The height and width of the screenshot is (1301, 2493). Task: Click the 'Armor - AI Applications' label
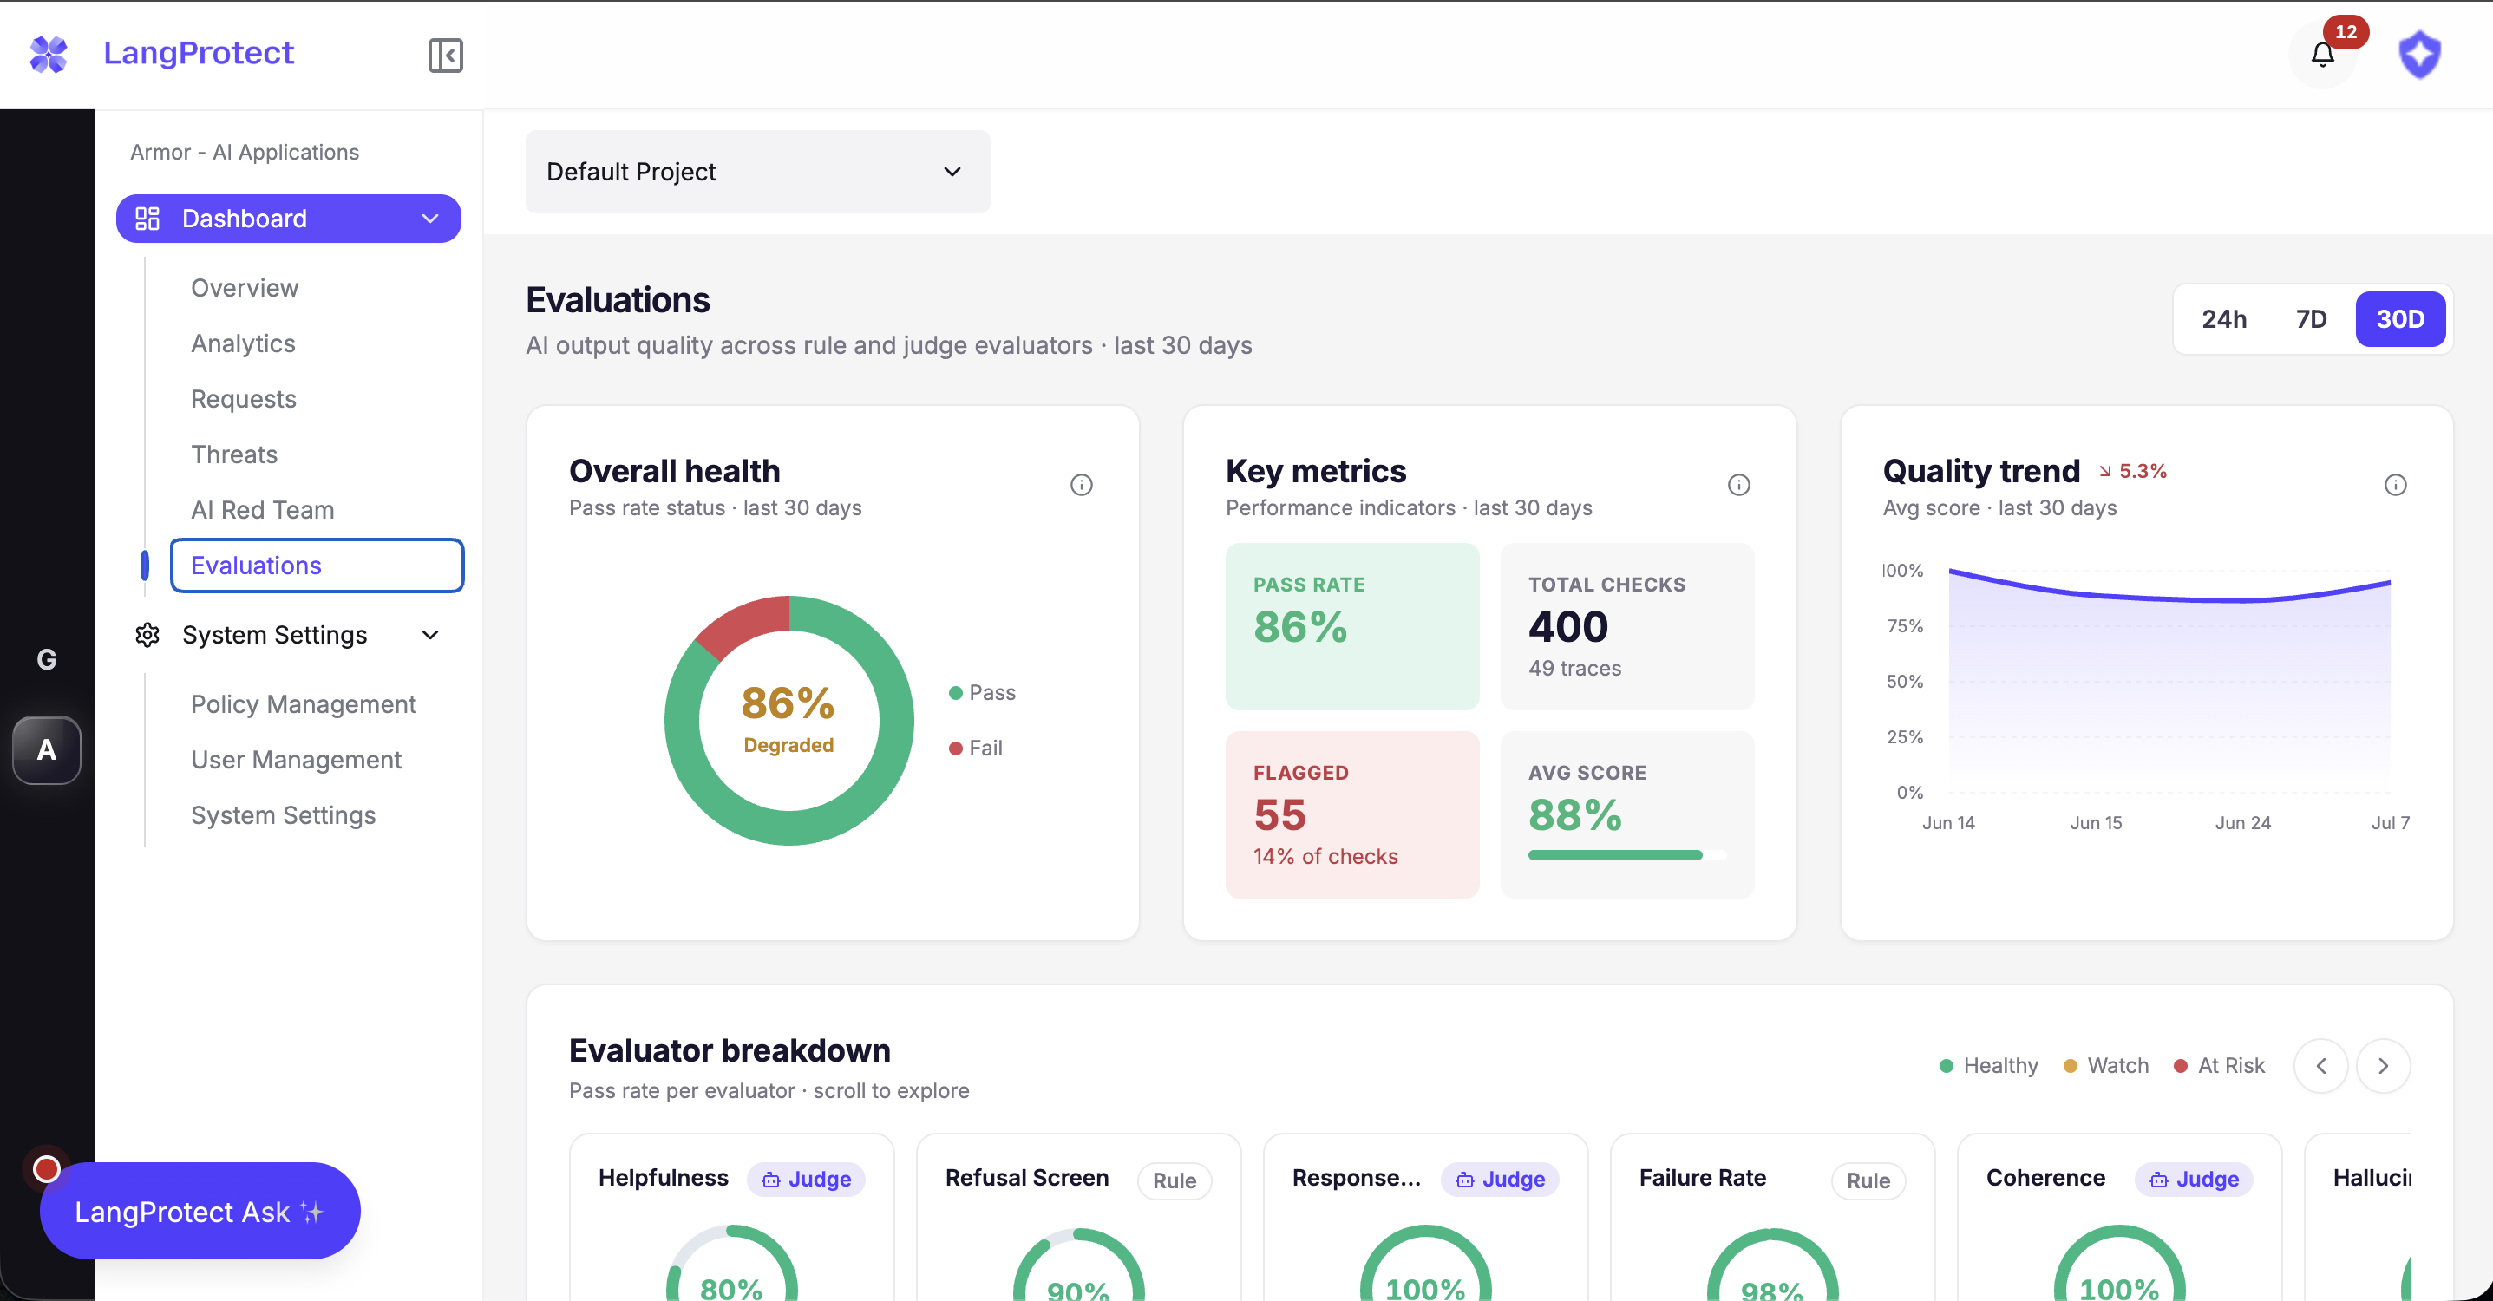pyautogui.click(x=245, y=152)
